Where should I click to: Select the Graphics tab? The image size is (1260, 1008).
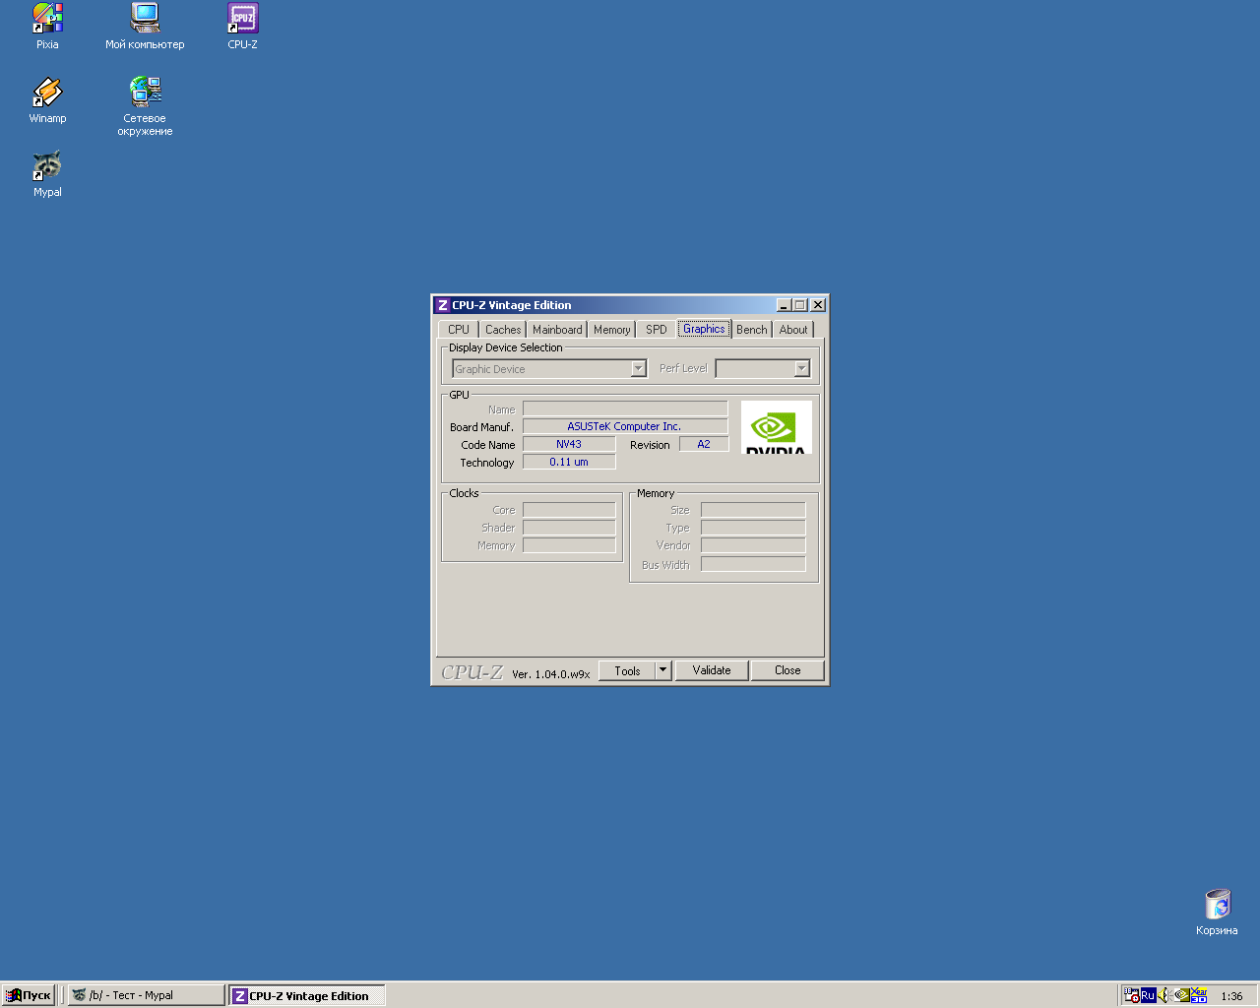pos(704,329)
